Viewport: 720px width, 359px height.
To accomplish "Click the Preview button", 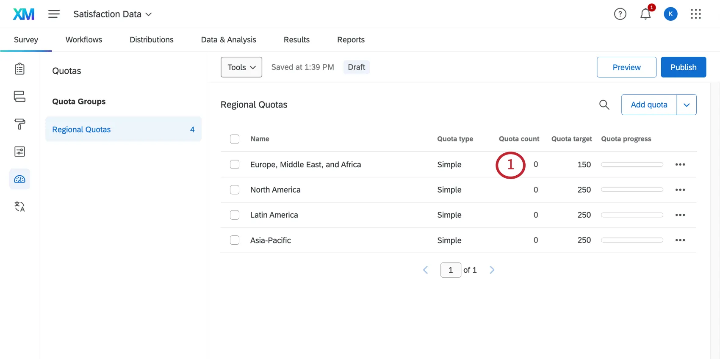I will pos(626,67).
